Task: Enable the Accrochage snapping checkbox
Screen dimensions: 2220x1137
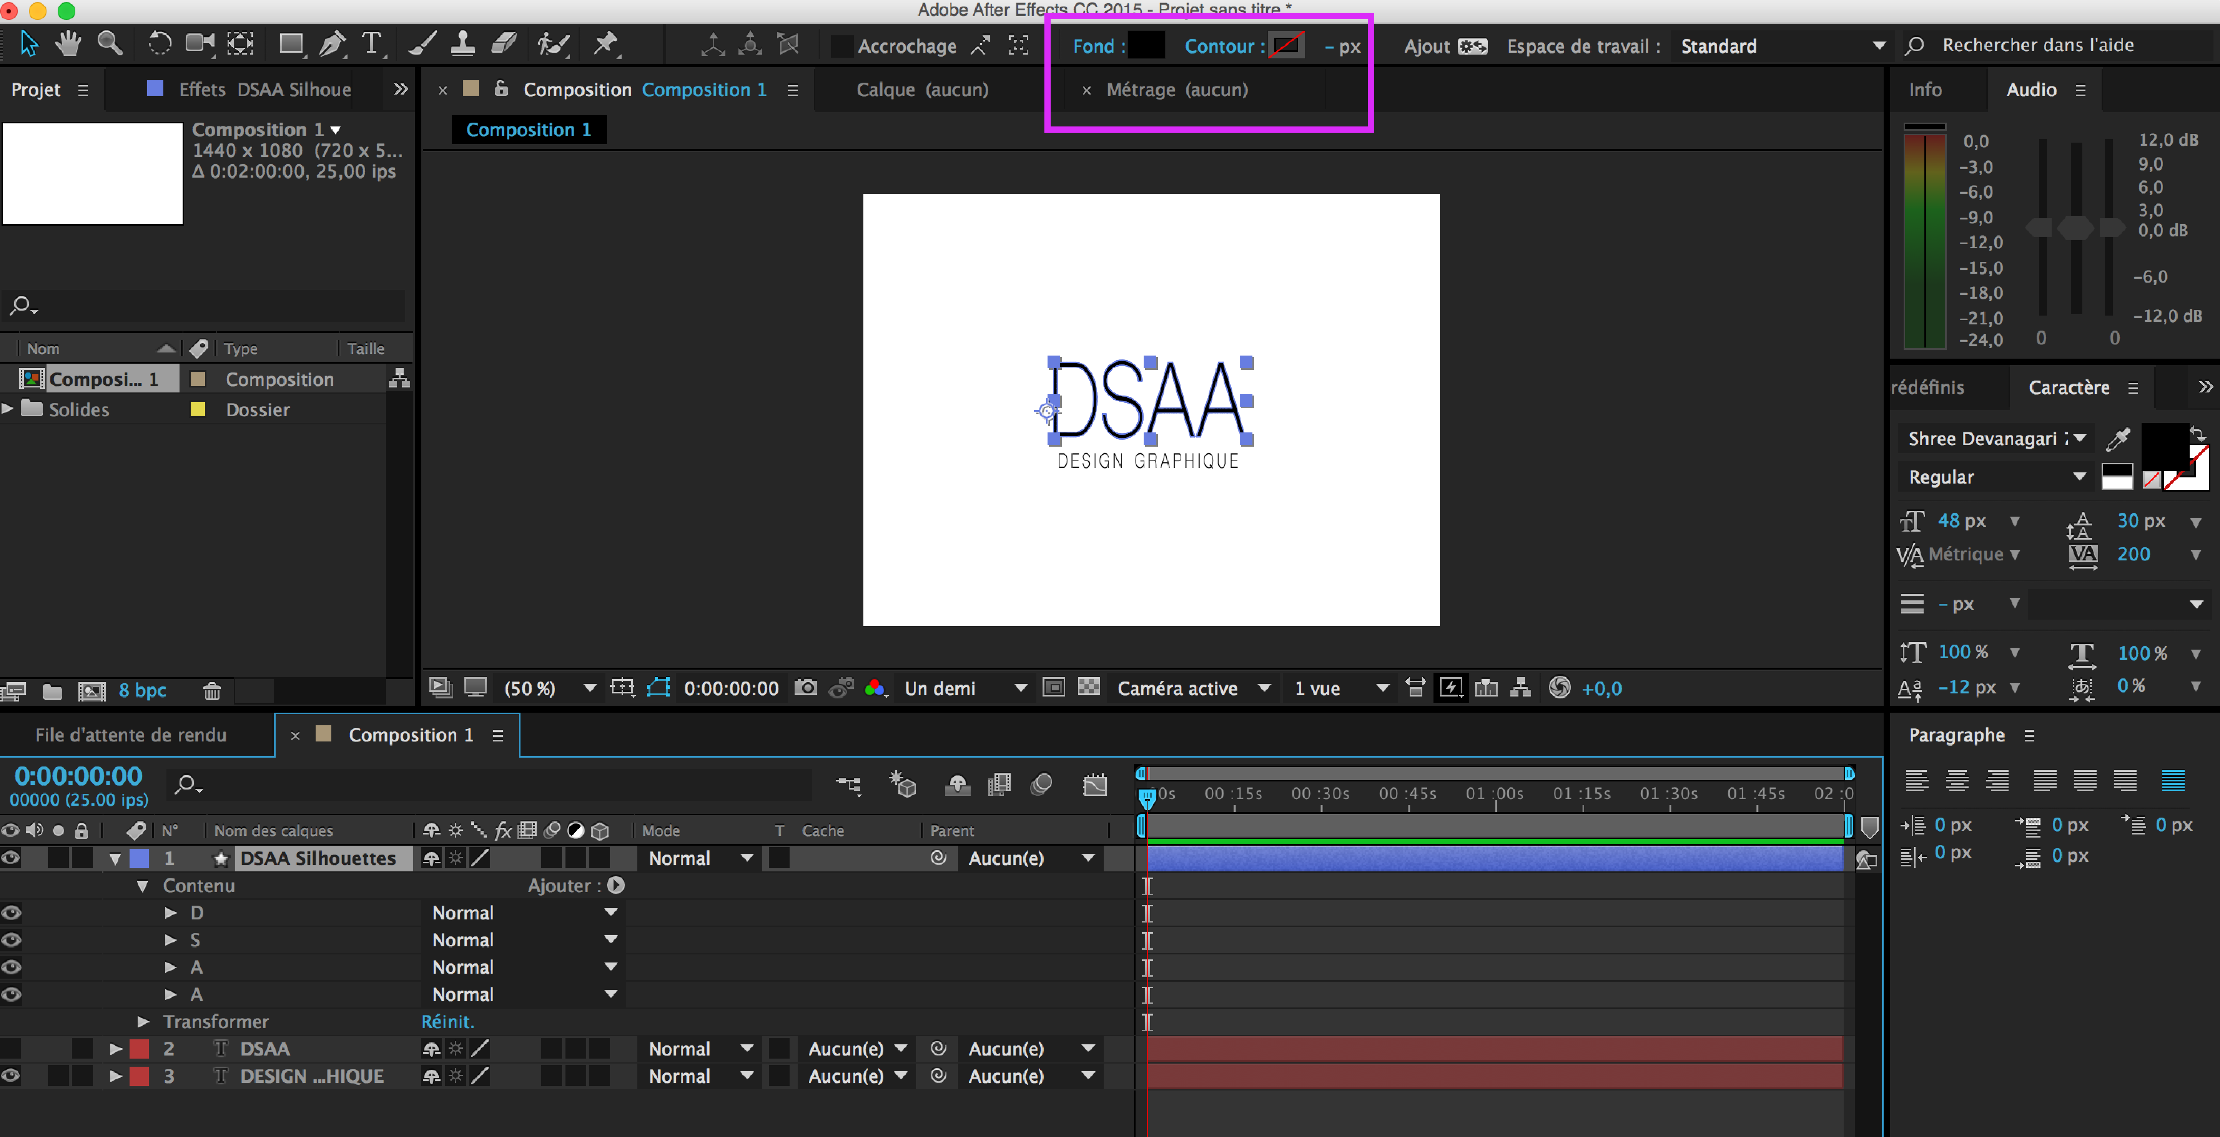Action: 841,47
